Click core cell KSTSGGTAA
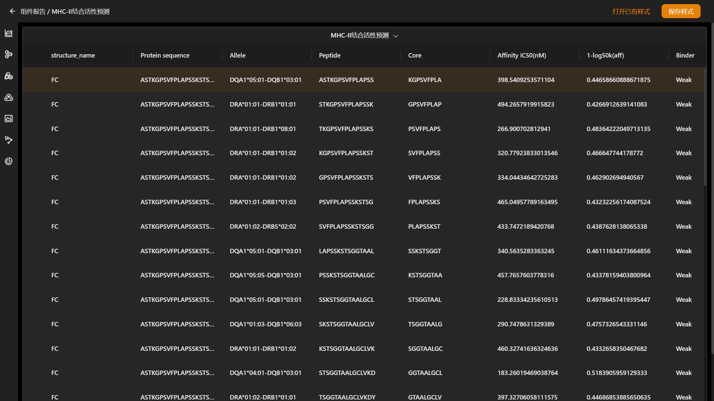This screenshot has width=714, height=401. point(425,275)
